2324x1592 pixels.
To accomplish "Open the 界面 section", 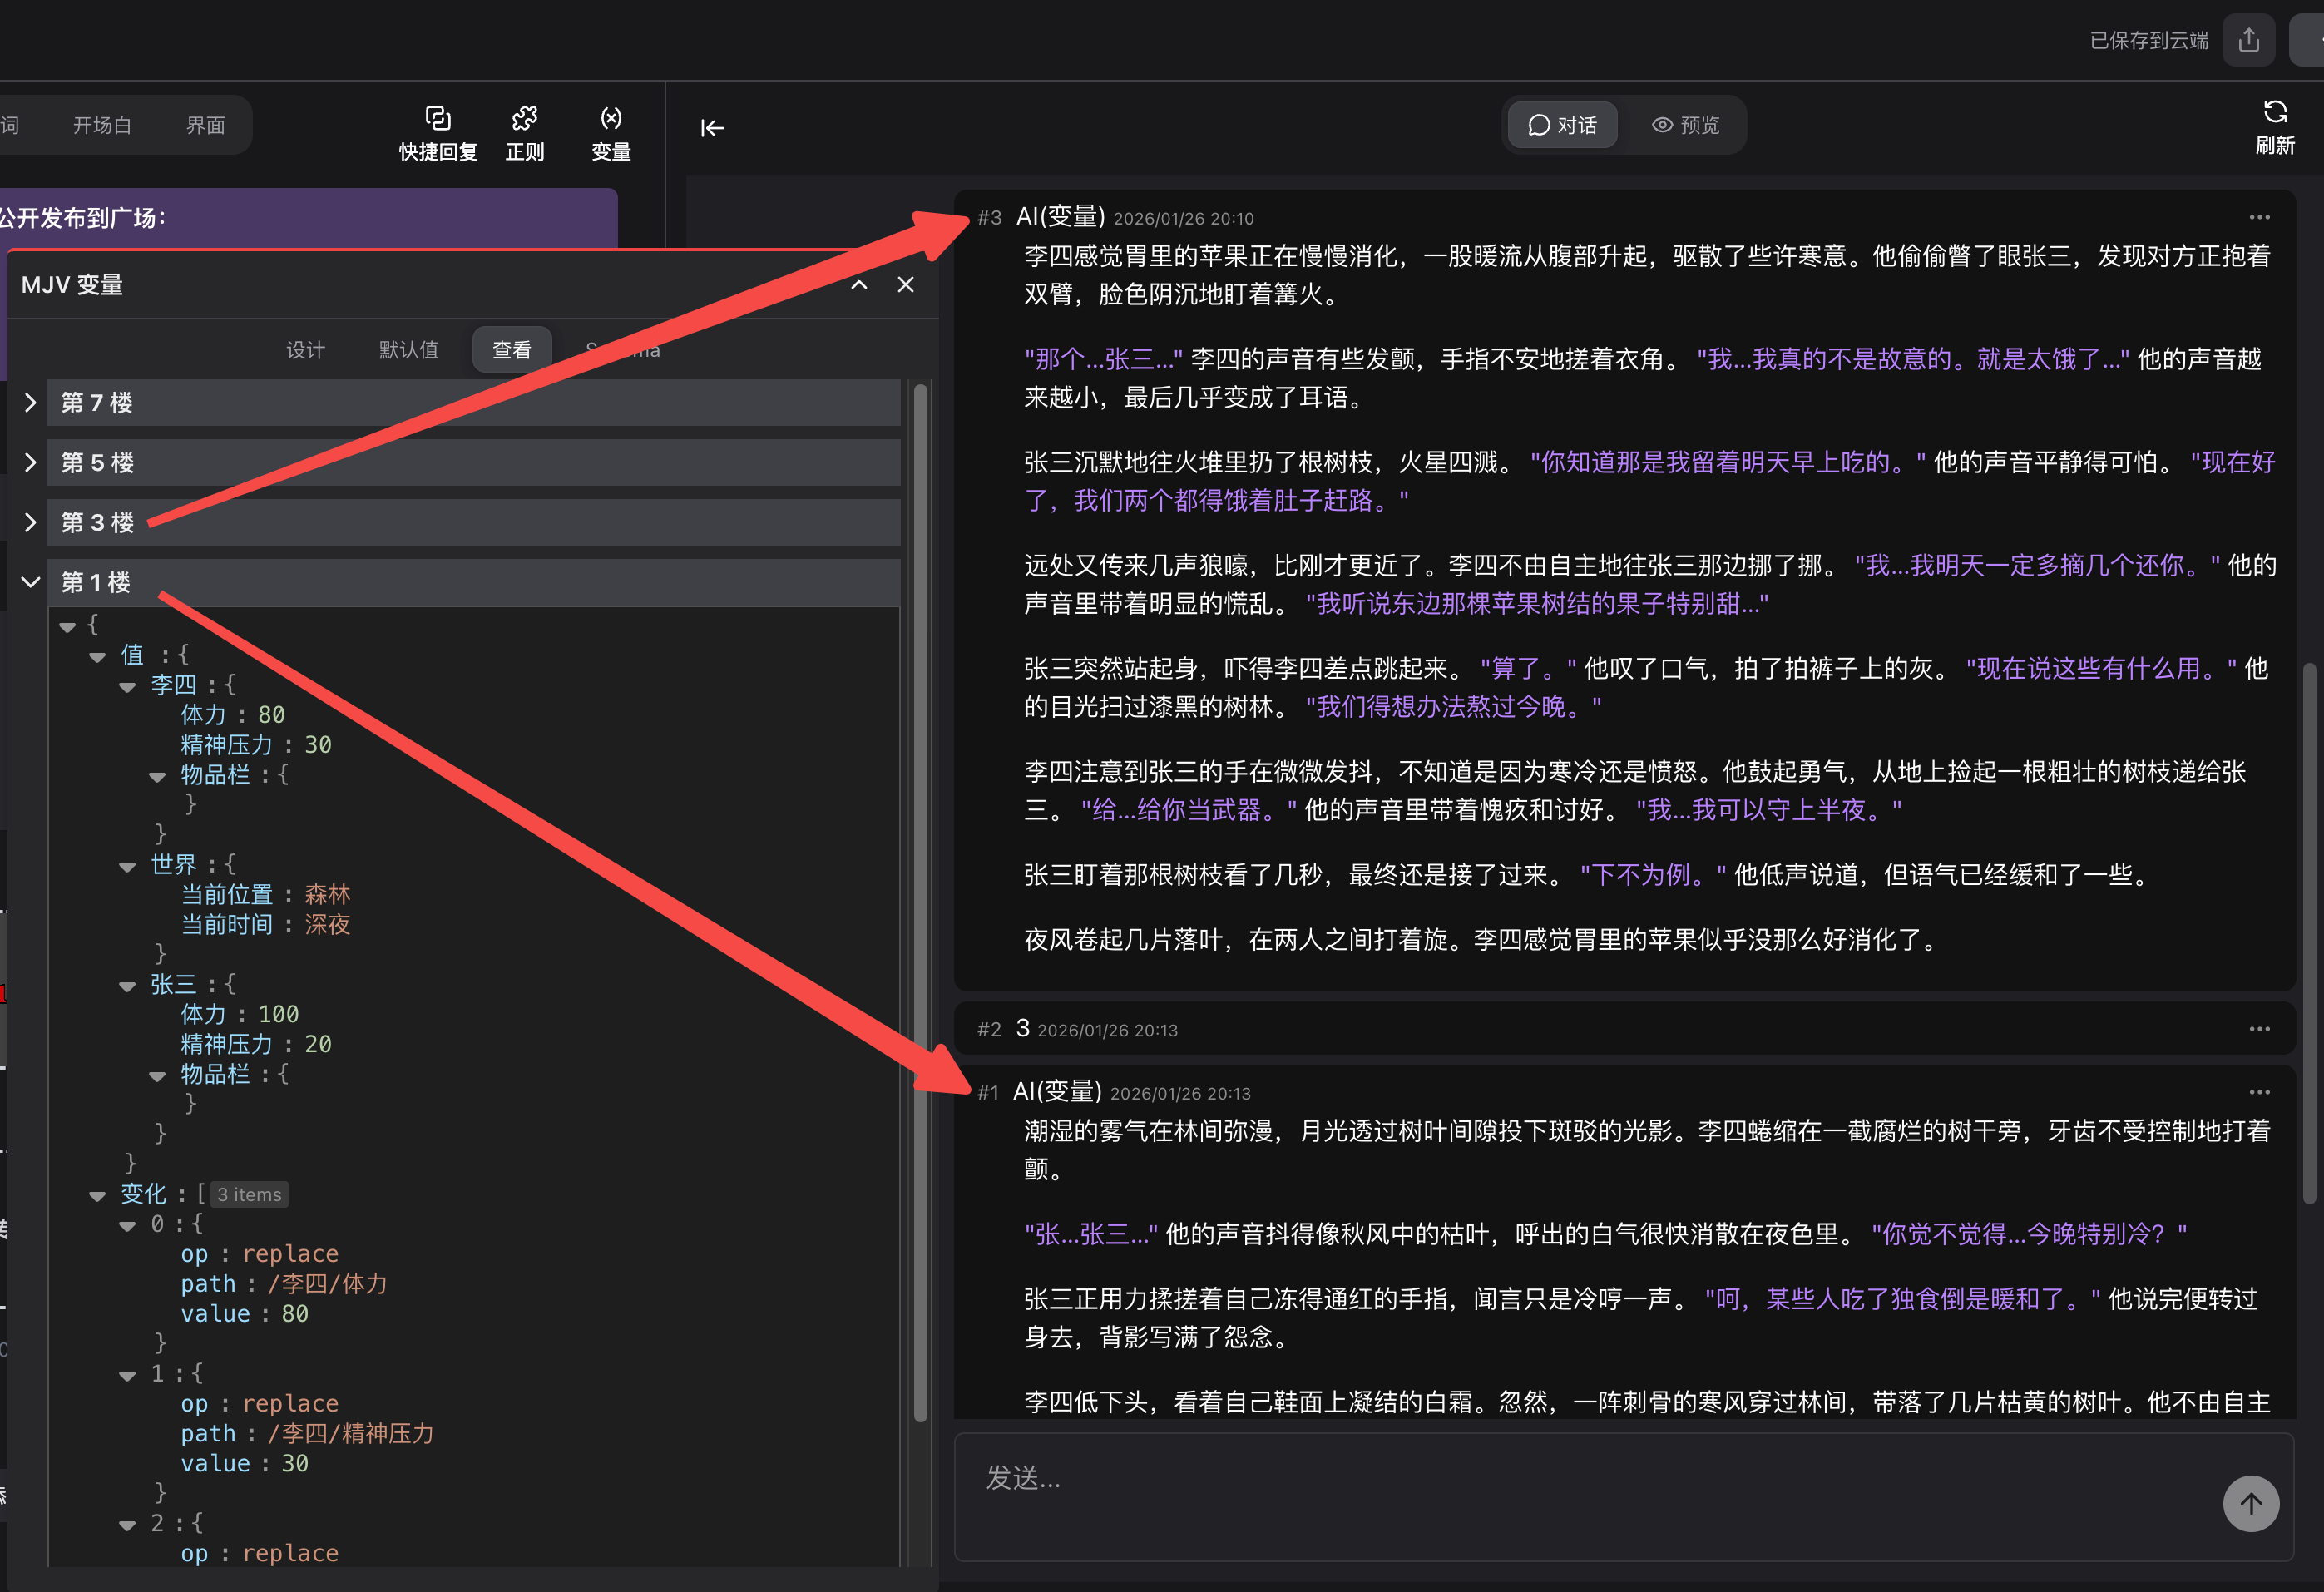I will pos(205,125).
